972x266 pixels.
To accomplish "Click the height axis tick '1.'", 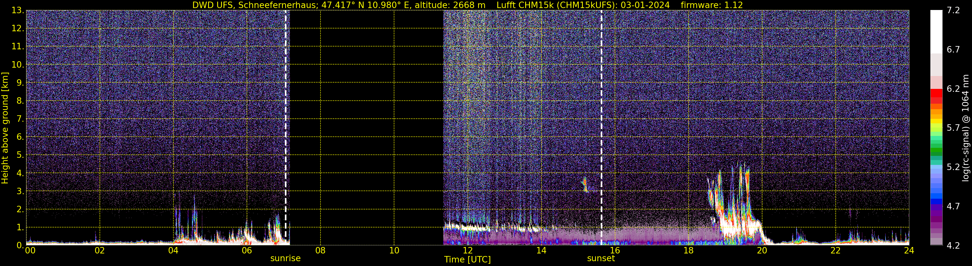I will [20, 228].
